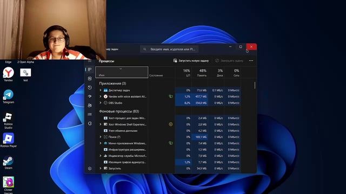
Task: Open the App history sidebar icon
Action: pyautogui.click(x=90, y=87)
